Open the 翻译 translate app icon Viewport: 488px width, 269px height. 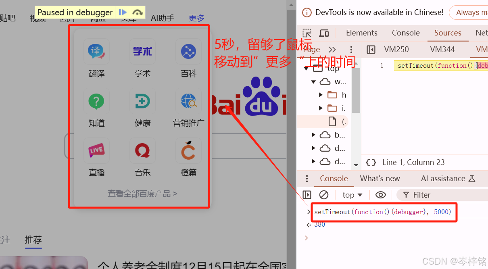pyautogui.click(x=96, y=51)
